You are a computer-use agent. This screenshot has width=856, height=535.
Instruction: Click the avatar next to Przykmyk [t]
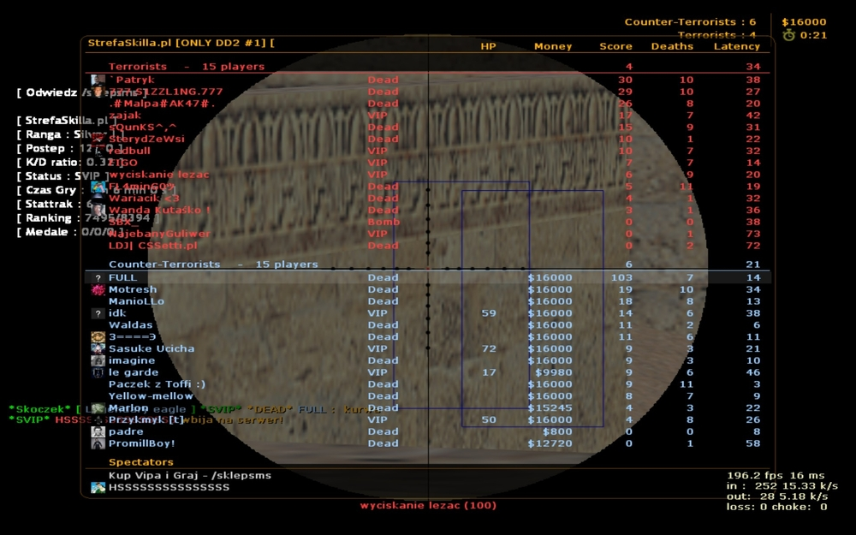tap(98, 419)
